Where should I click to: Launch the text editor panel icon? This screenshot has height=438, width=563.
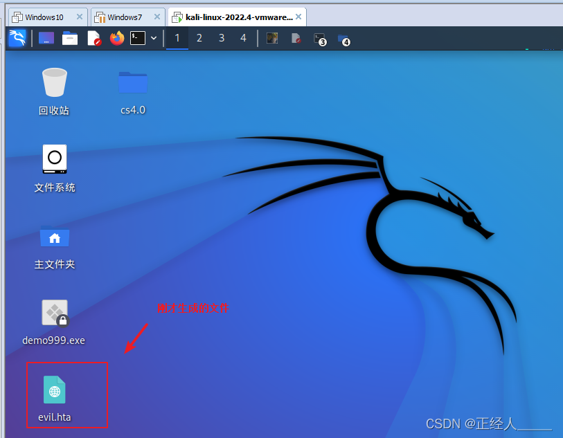click(x=94, y=38)
